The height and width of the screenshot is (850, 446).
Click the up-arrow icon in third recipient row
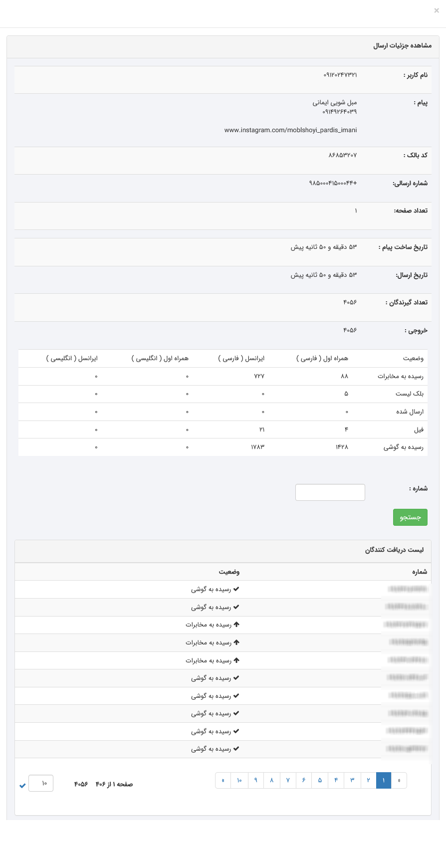236,625
